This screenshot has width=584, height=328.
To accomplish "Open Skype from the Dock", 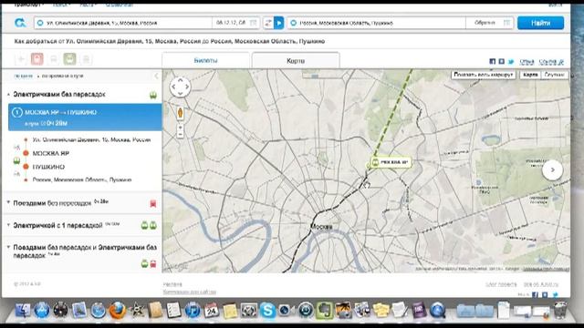I will point(267,310).
